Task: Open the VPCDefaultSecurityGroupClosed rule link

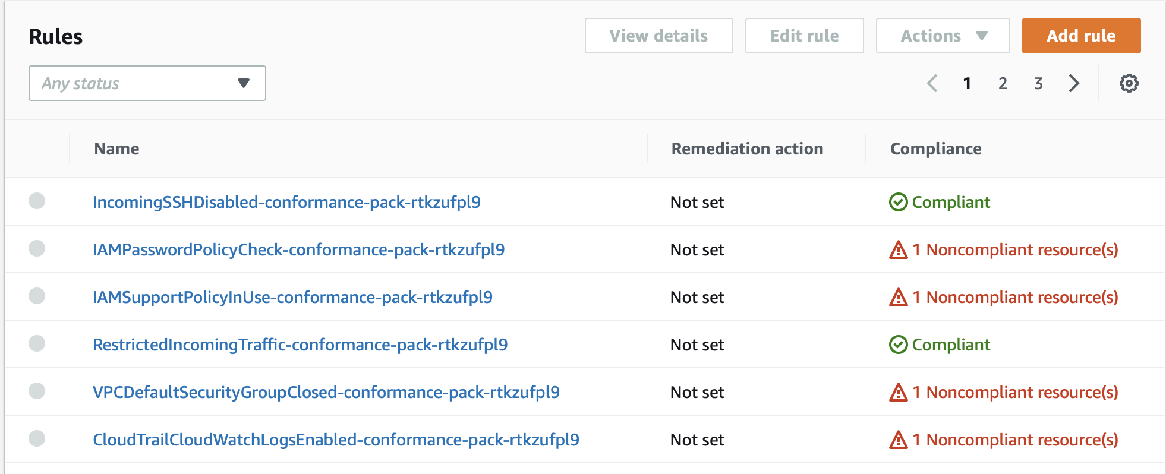Action: 326,393
